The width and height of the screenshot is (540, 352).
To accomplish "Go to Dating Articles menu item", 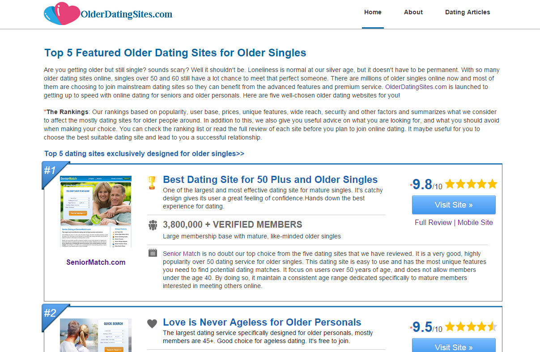I will (x=468, y=13).
